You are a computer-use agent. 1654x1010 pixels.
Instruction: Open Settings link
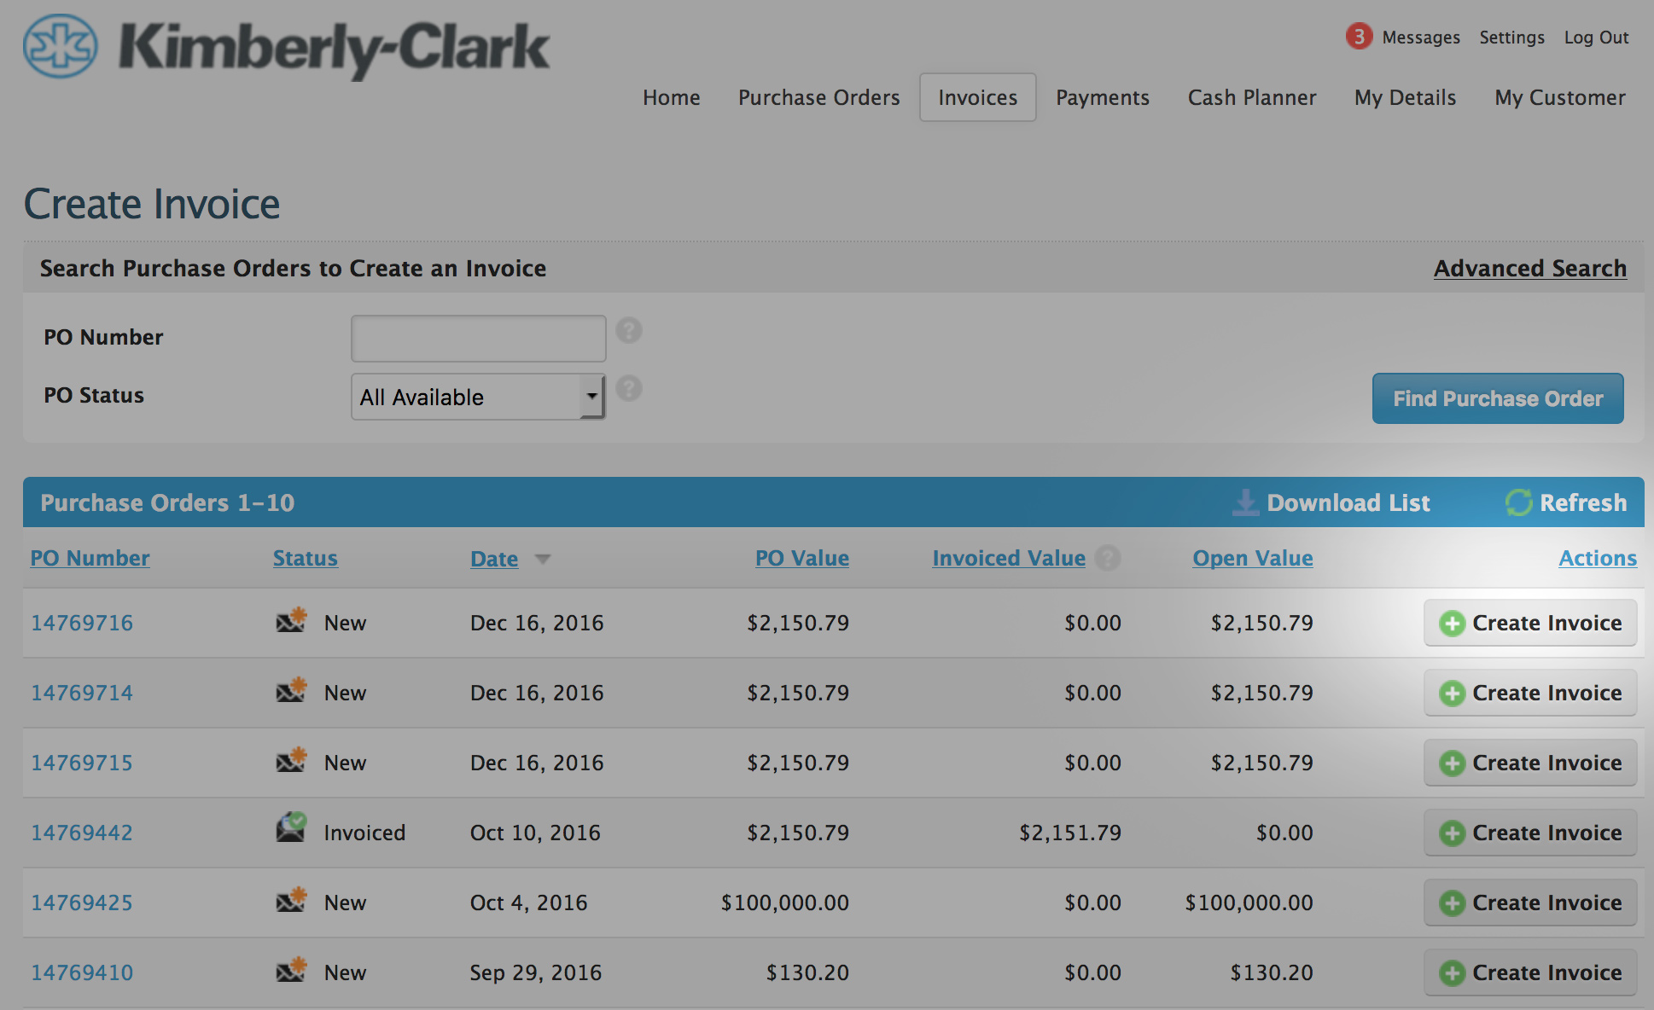point(1512,38)
